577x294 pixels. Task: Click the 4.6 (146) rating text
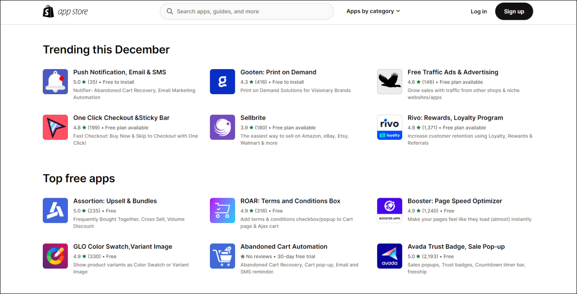coord(421,82)
